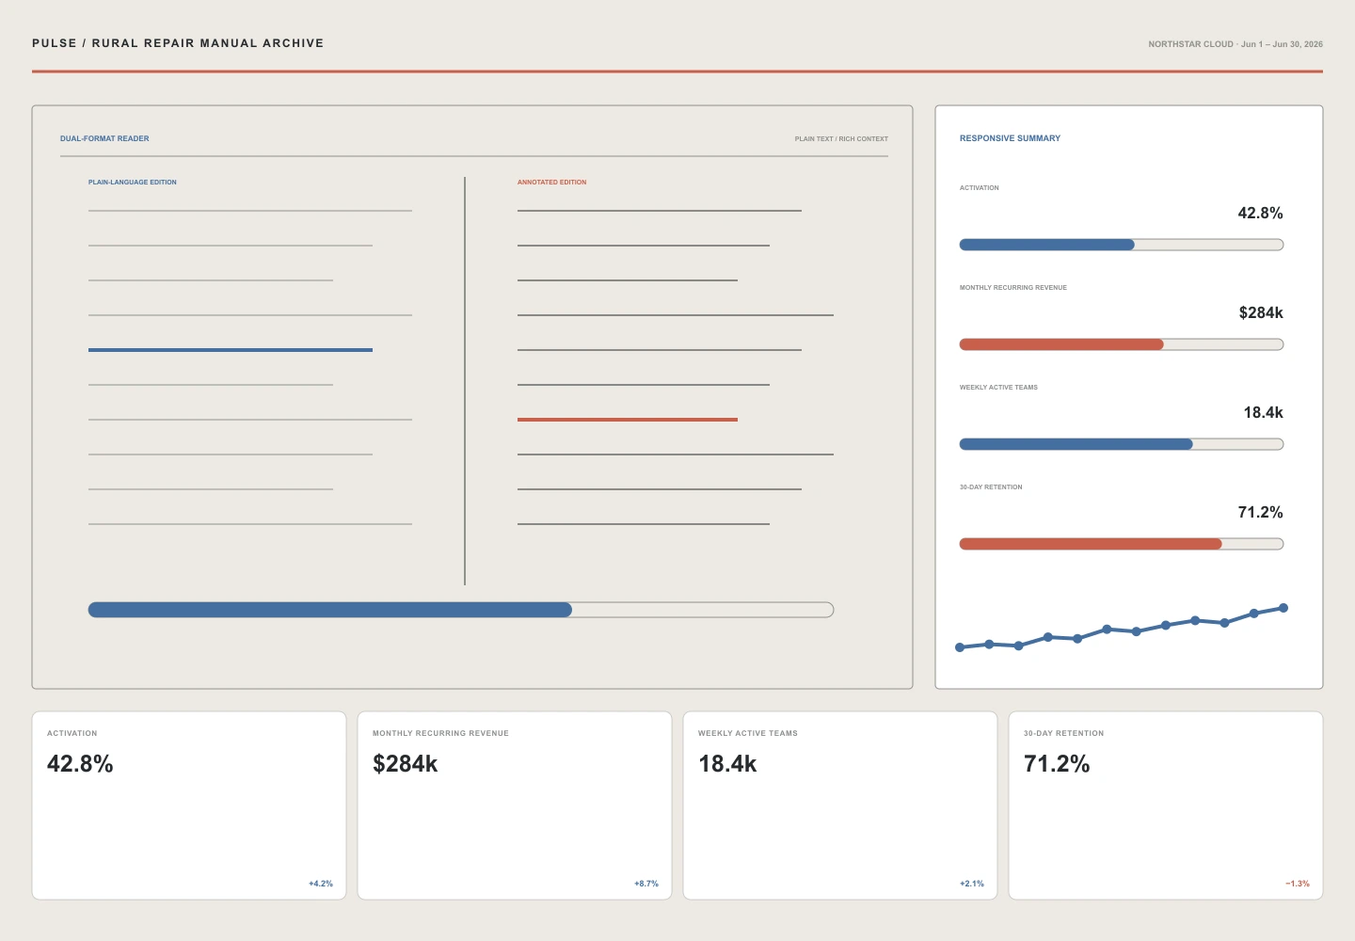Click "30-DAY RETENTION" label in Responsive Summary
The image size is (1355, 941).
(991, 487)
